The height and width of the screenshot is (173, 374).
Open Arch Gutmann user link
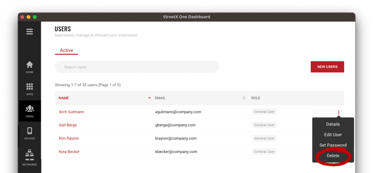(71, 112)
